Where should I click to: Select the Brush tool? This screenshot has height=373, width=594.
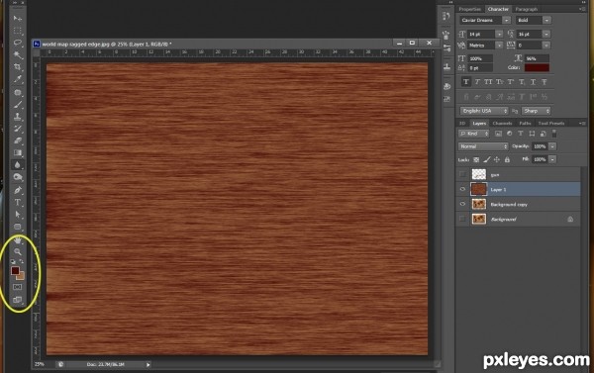pyautogui.click(x=18, y=104)
